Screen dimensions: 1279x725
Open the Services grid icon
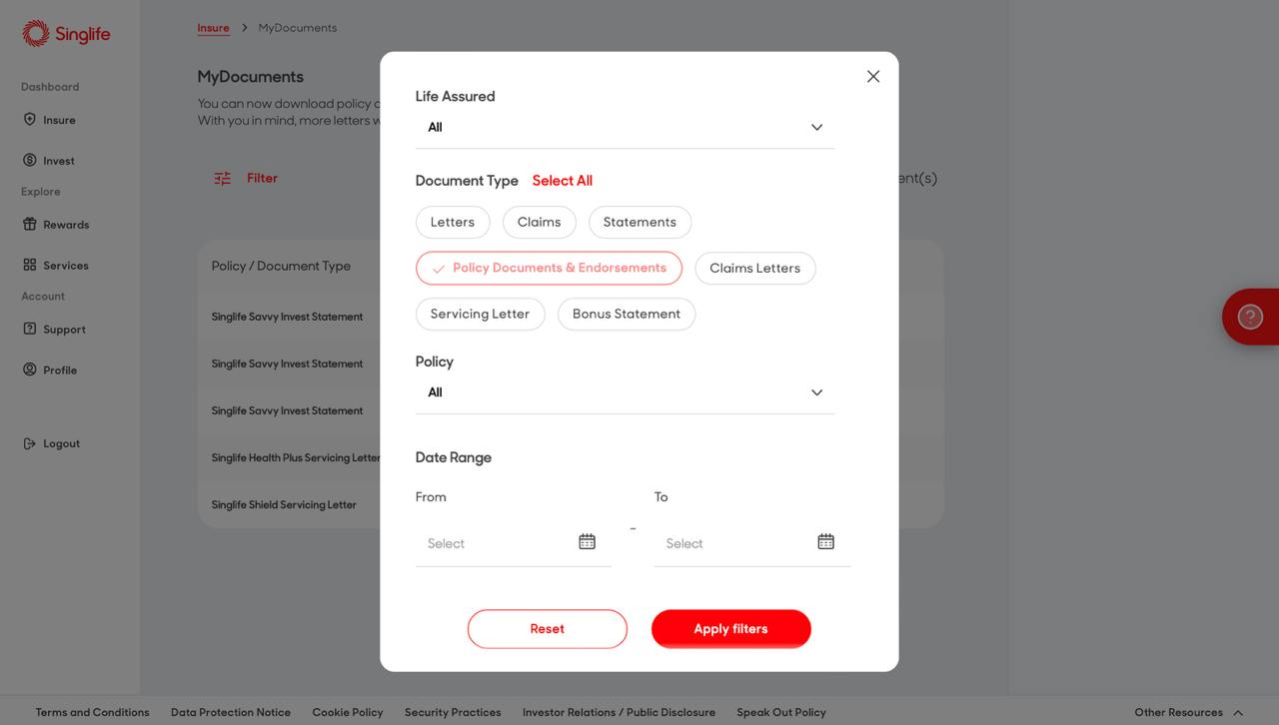(30, 265)
